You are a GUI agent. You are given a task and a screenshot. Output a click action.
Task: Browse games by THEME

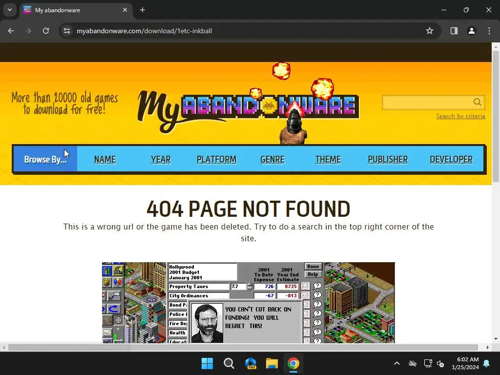(328, 159)
